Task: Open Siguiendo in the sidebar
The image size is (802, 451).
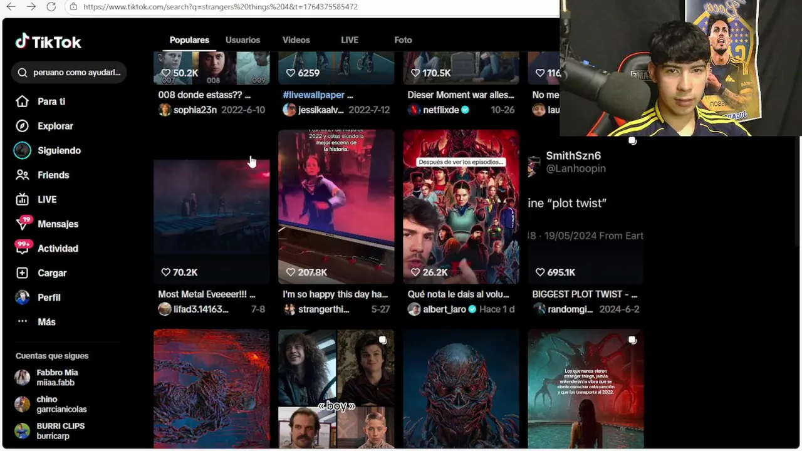Action: (x=59, y=150)
